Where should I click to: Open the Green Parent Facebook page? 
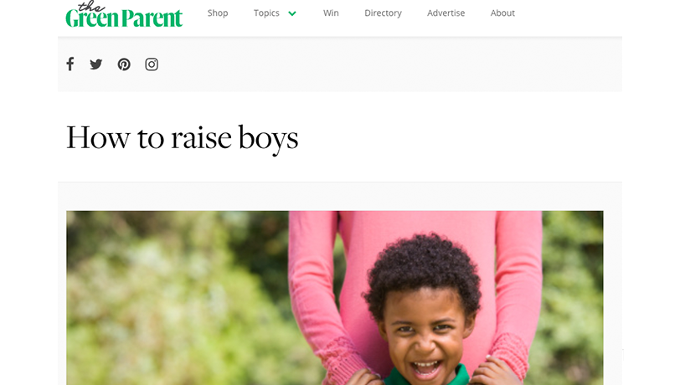pyautogui.click(x=70, y=64)
